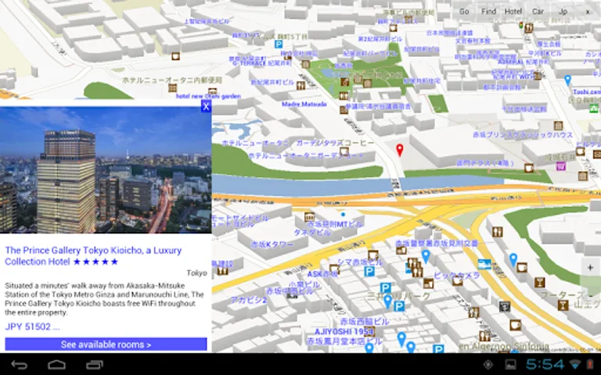
Task: Select the Hotel menu item
Action: coord(513,12)
